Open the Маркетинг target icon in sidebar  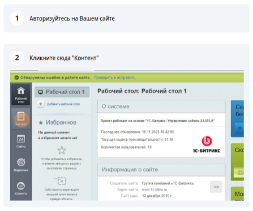(21, 165)
